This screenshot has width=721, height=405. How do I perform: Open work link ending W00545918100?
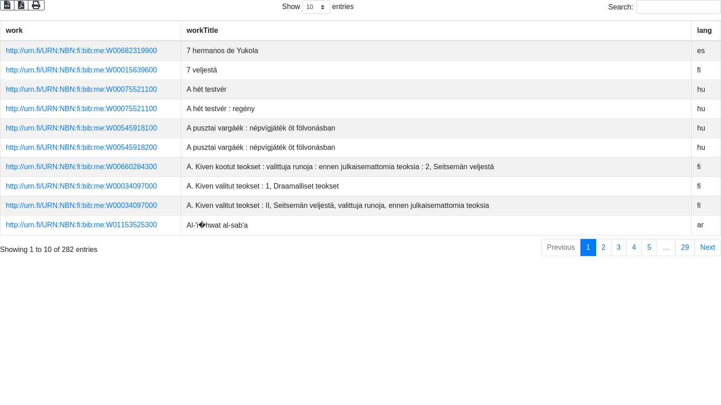[81, 128]
